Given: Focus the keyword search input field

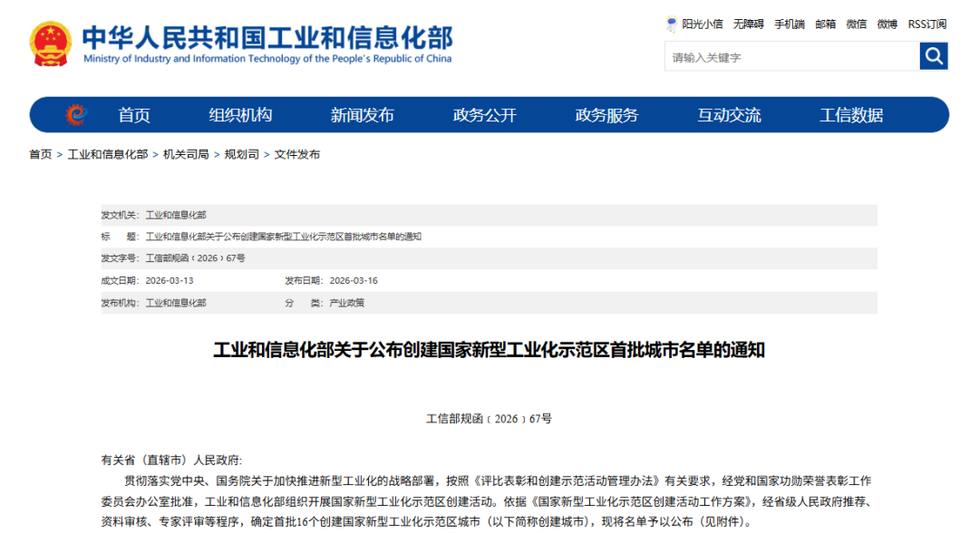Looking at the screenshot, I should (791, 57).
